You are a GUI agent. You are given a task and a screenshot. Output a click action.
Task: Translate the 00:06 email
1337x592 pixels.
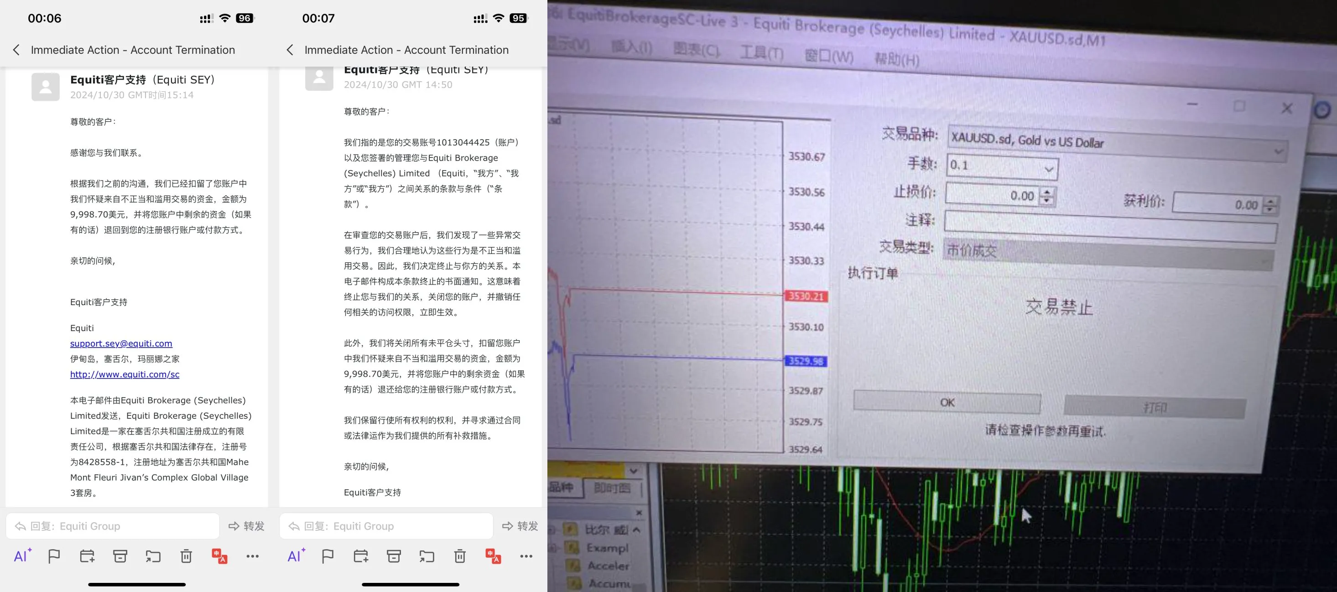pyautogui.click(x=219, y=556)
